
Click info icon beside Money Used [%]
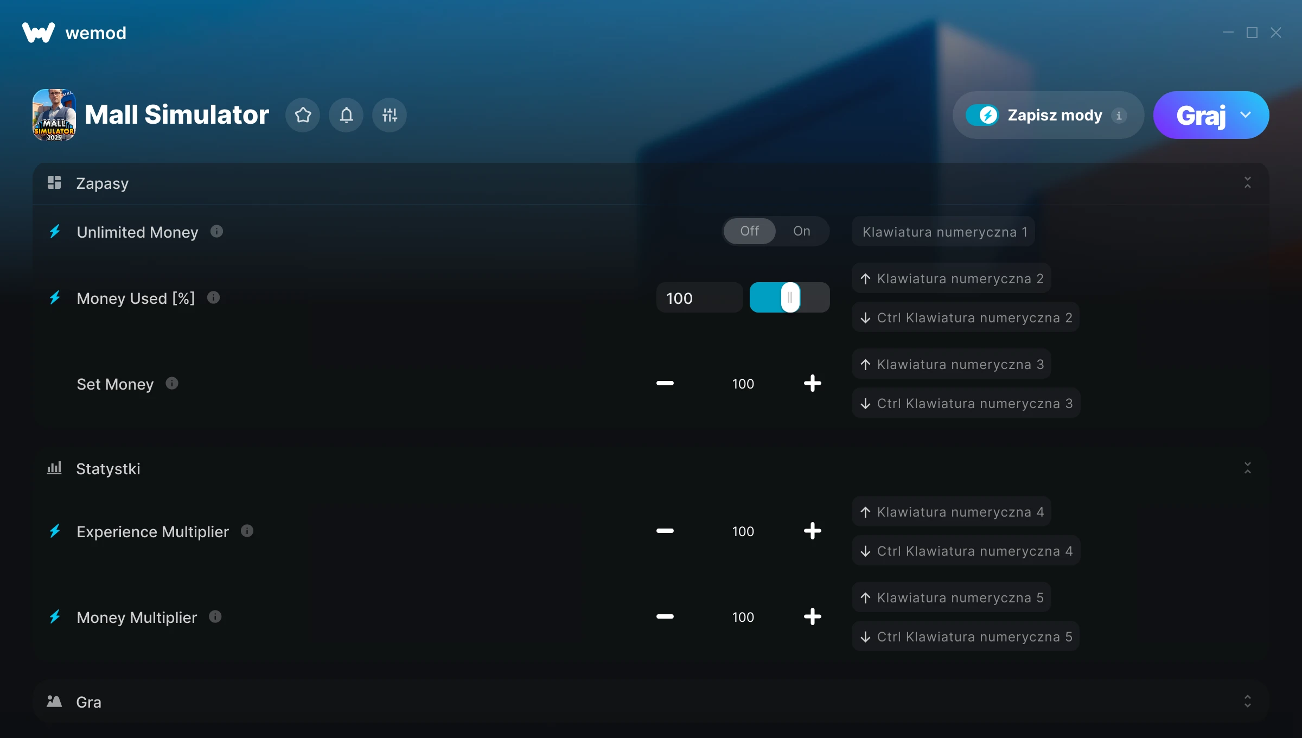click(213, 298)
